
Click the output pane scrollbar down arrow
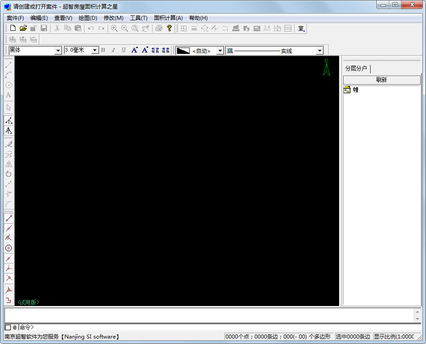tap(417, 319)
